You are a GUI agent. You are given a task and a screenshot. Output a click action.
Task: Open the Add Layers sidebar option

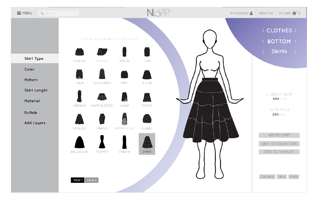35,123
